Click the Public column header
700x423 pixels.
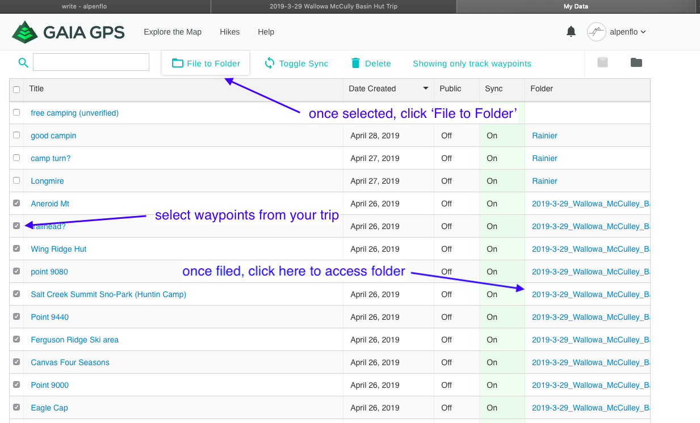click(x=450, y=89)
